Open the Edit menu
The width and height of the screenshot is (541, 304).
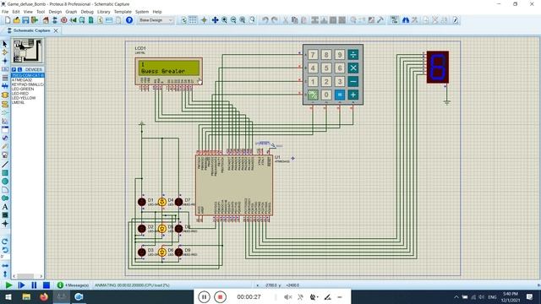pos(16,12)
